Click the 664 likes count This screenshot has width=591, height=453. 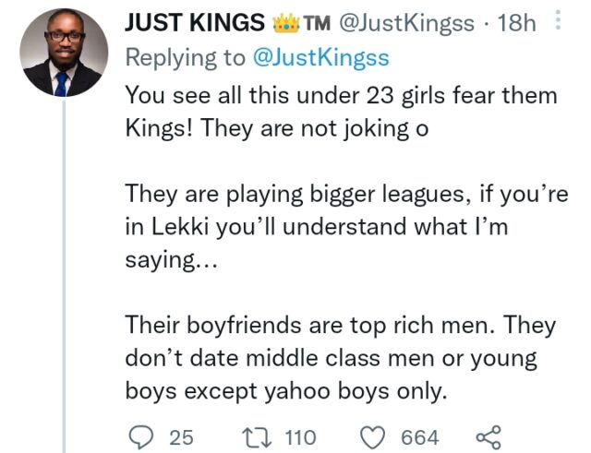(420, 436)
